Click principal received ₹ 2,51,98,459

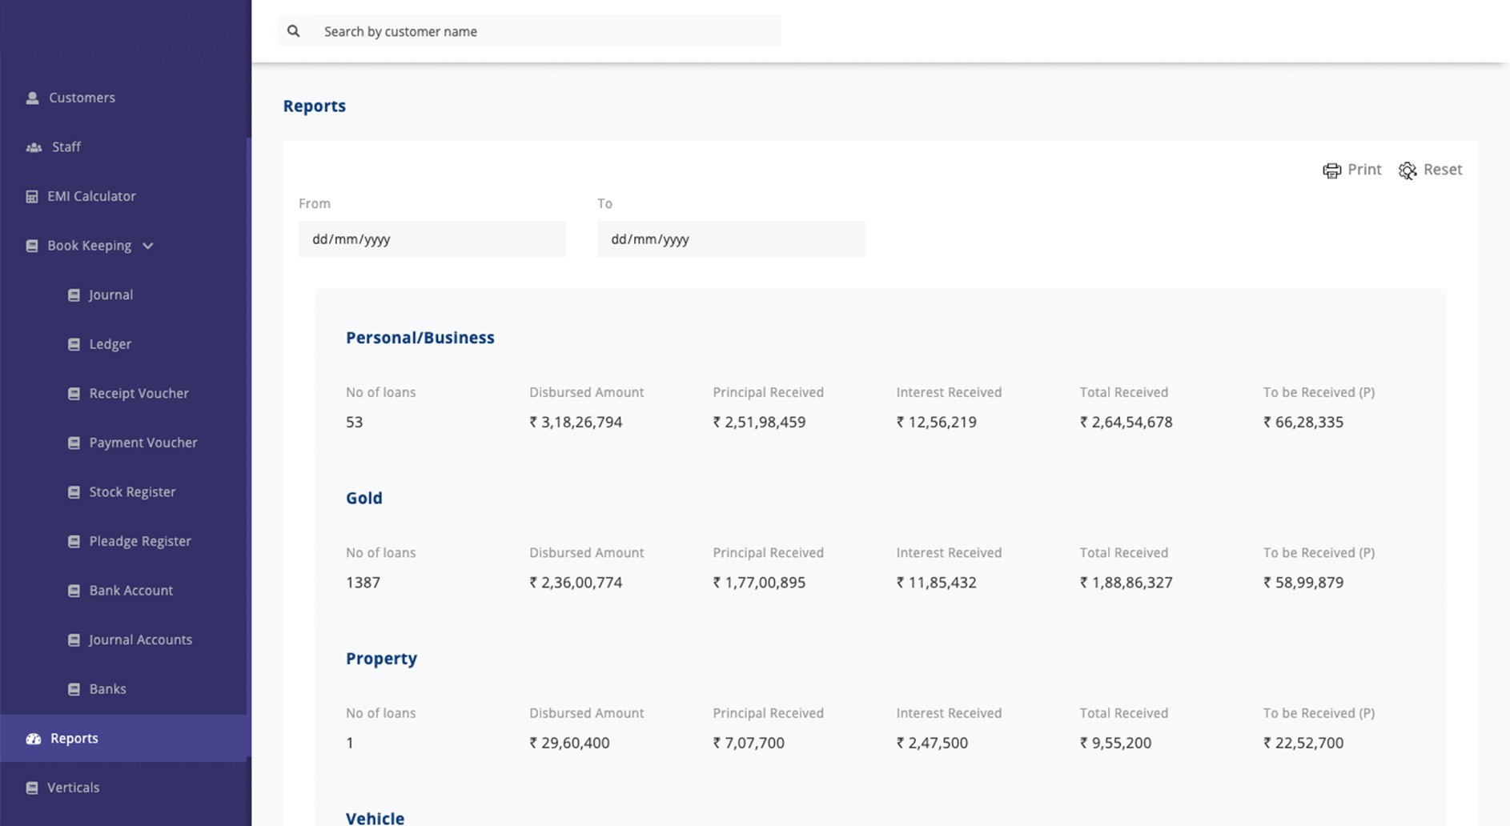[x=759, y=423]
